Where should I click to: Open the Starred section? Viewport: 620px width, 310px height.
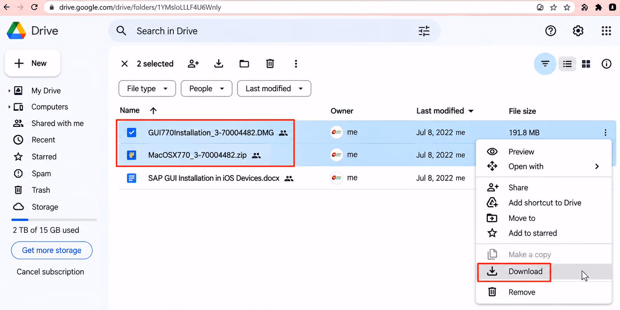click(44, 157)
